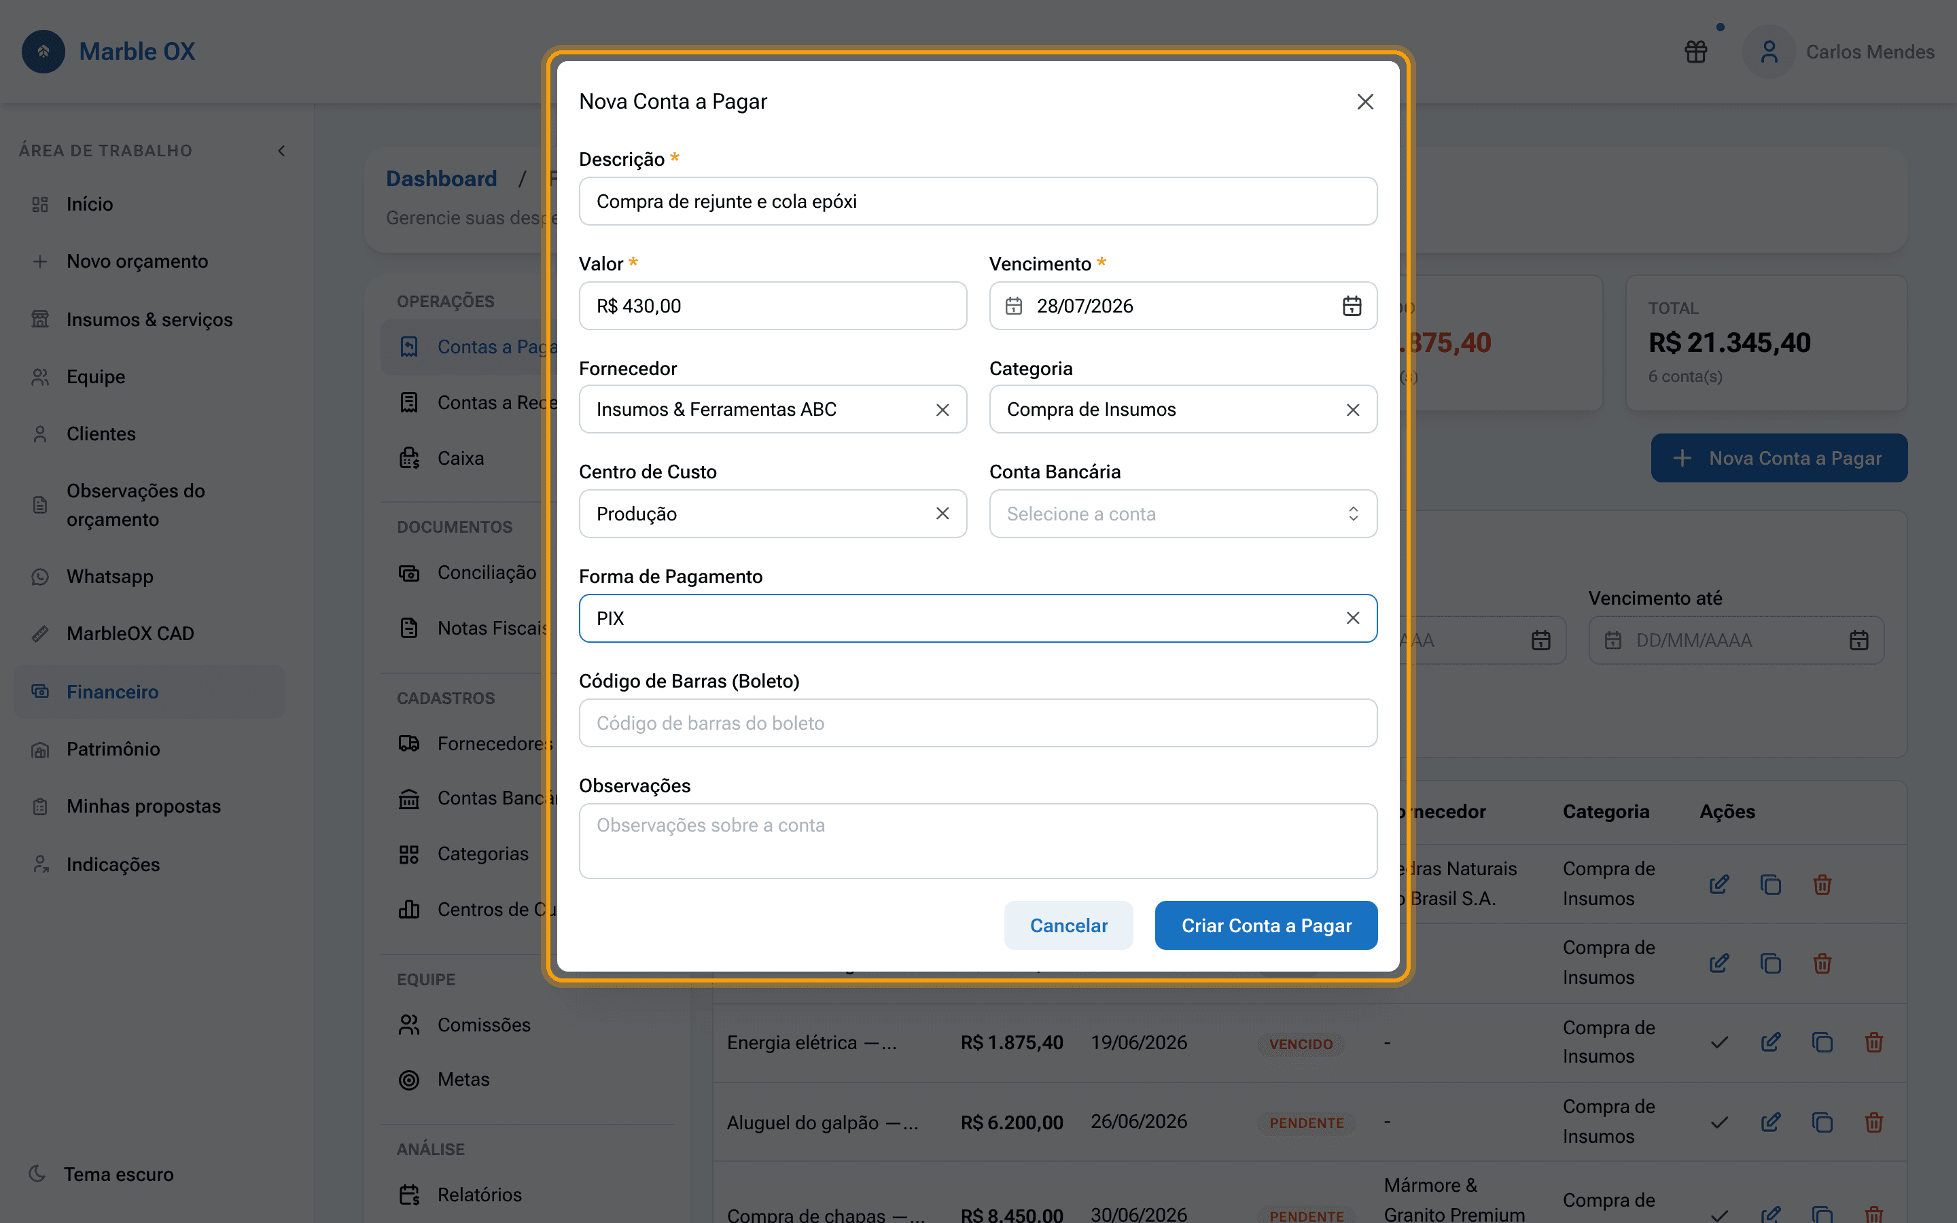1957x1223 pixels.
Task: Open Categorias under Cadastros
Action: click(469, 854)
